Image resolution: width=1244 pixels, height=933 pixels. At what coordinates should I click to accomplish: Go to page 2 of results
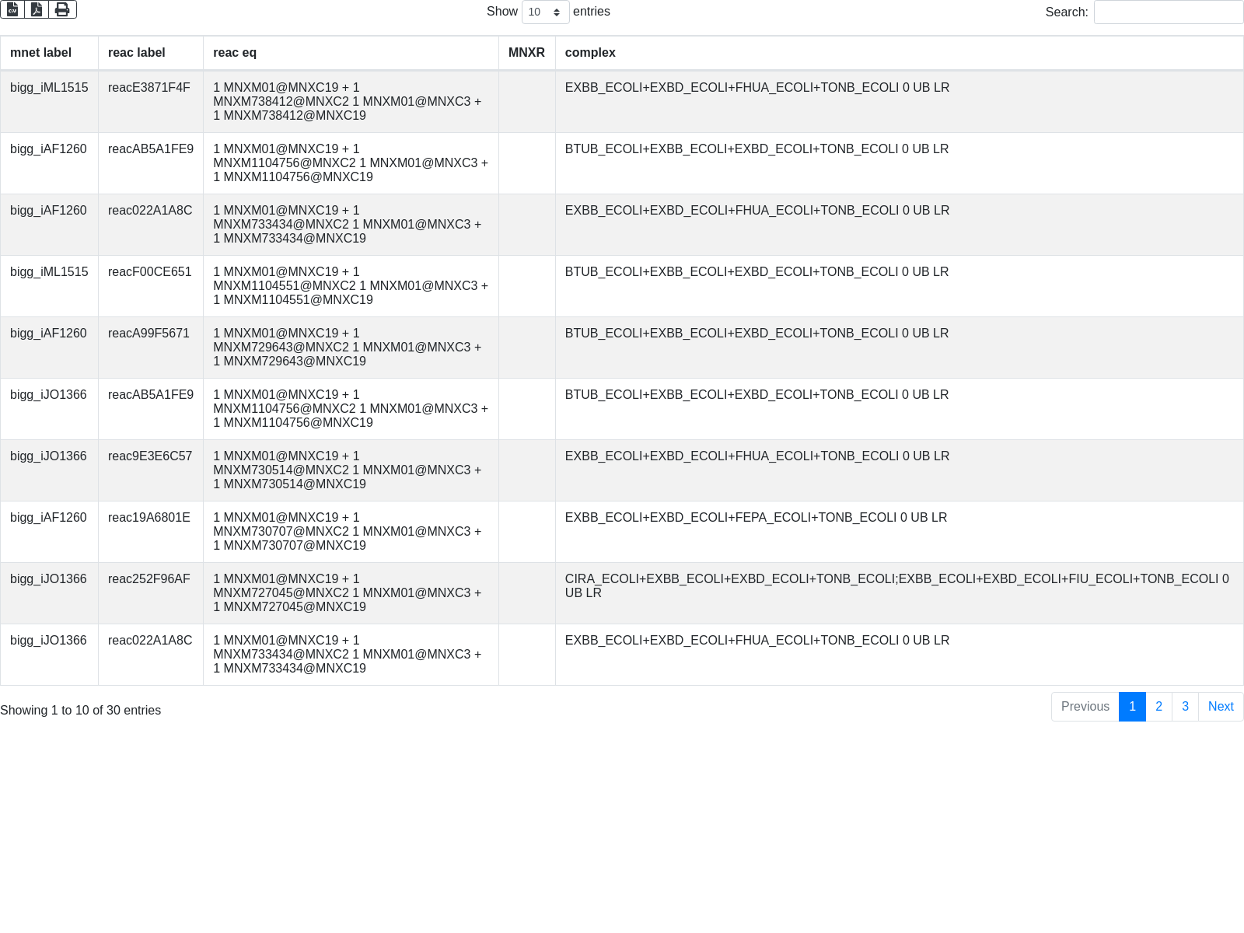(1158, 707)
